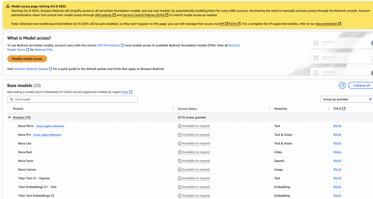Collapse the Amazon (10) provider group
373x199 pixels.
coord(9,117)
